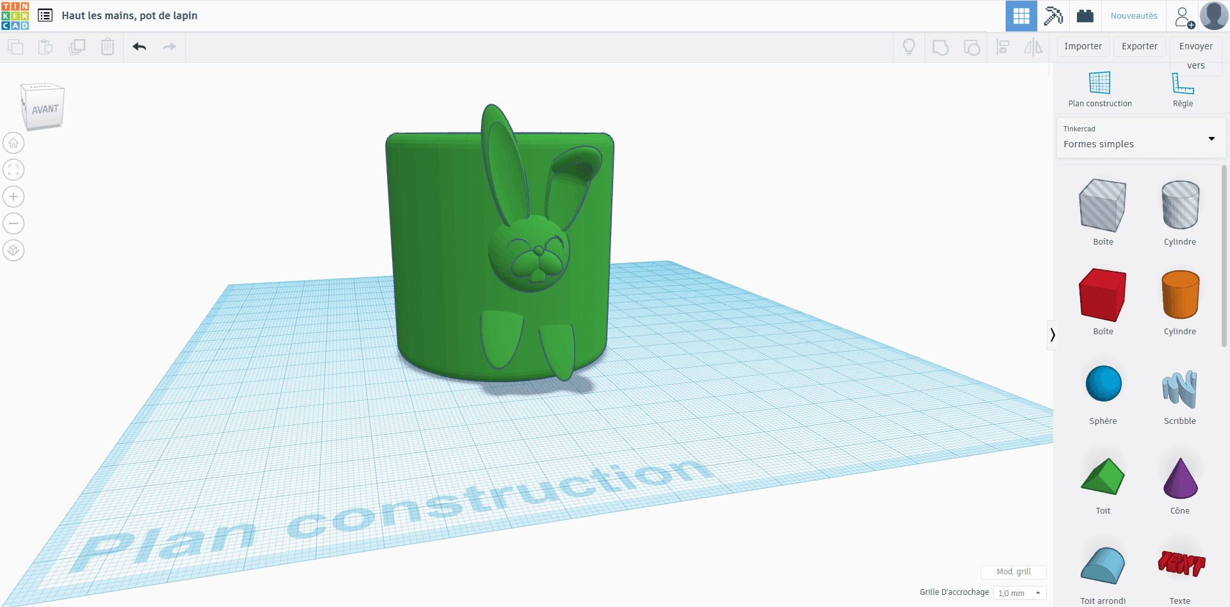Open the Grille D'accrochage size dropdown
1230x607 pixels.
click(x=1020, y=593)
